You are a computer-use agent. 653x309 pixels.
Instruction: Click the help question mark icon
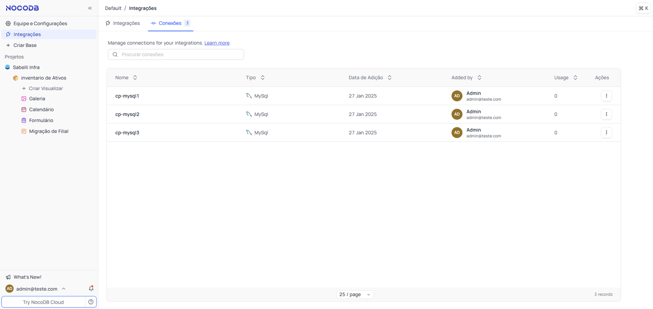[91, 302]
